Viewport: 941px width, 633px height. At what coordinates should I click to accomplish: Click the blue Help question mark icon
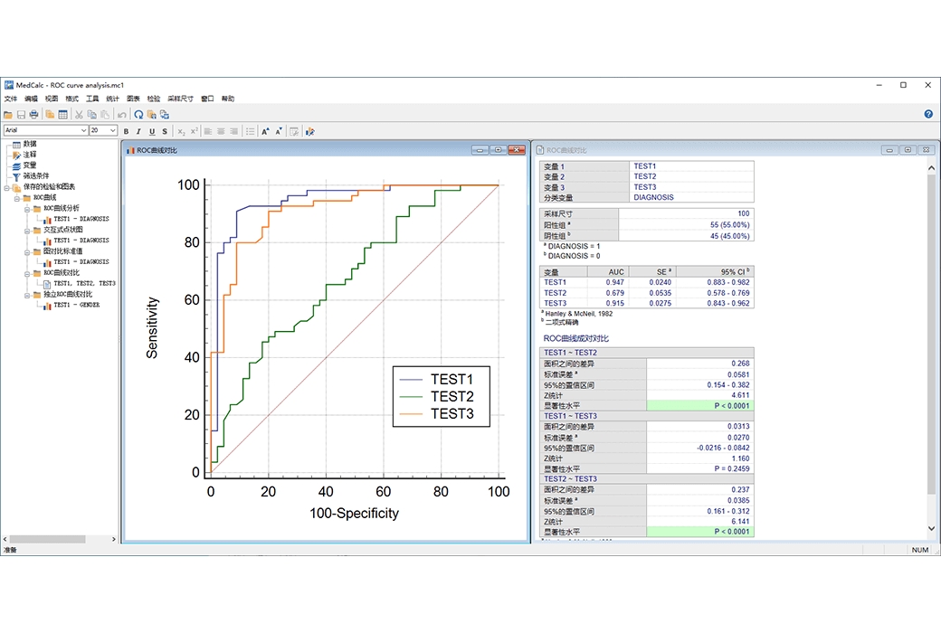point(928,115)
